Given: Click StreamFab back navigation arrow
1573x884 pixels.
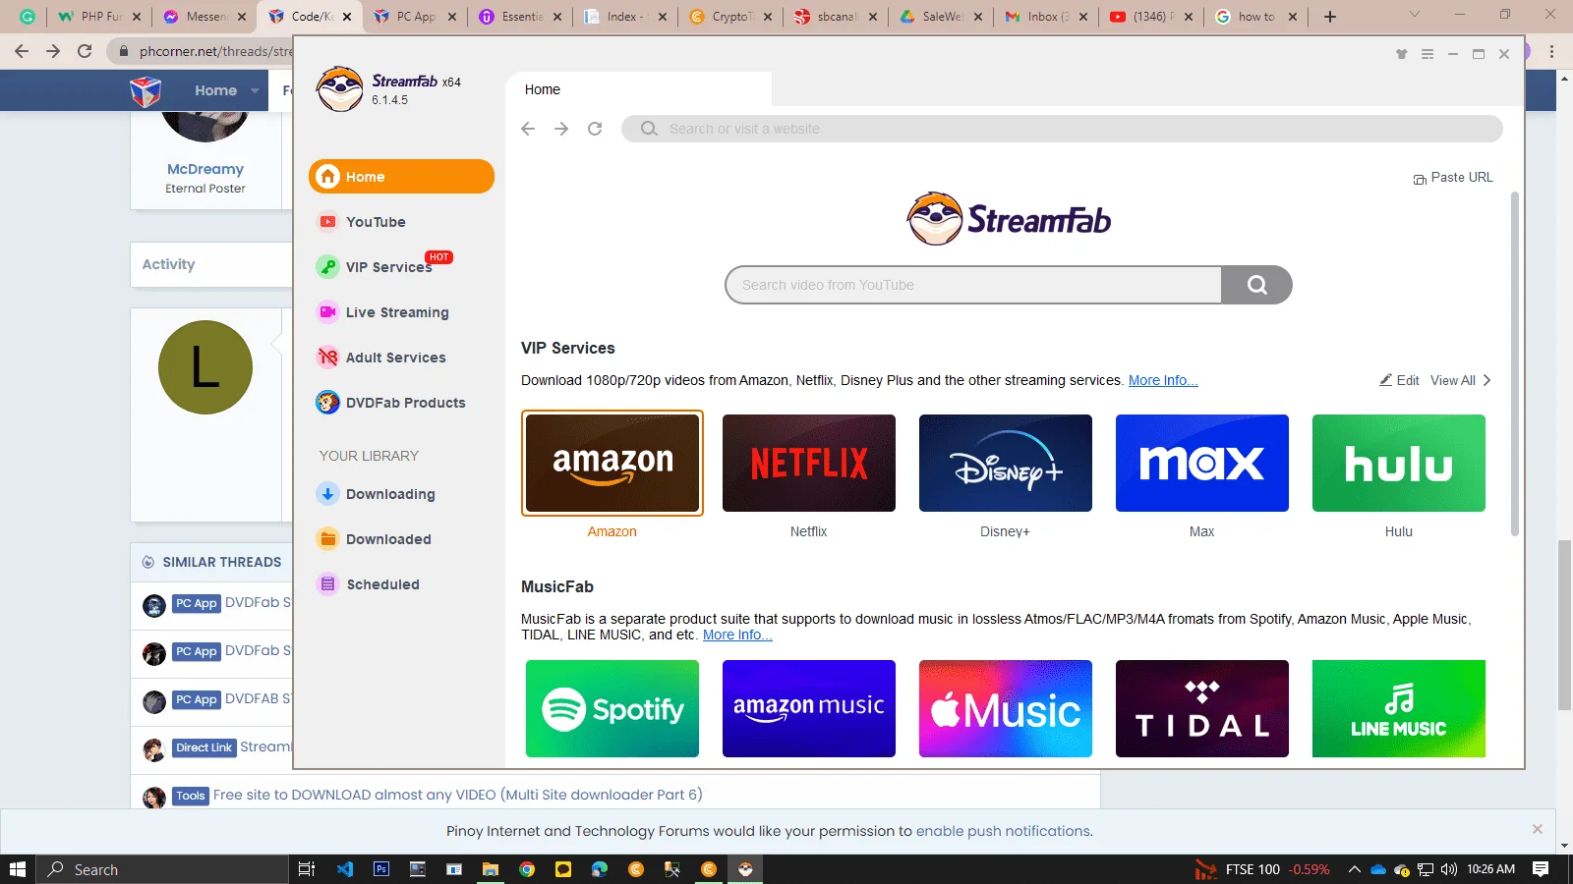Looking at the screenshot, I should click(528, 129).
